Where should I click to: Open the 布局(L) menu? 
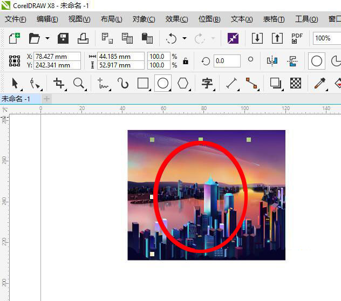111,19
